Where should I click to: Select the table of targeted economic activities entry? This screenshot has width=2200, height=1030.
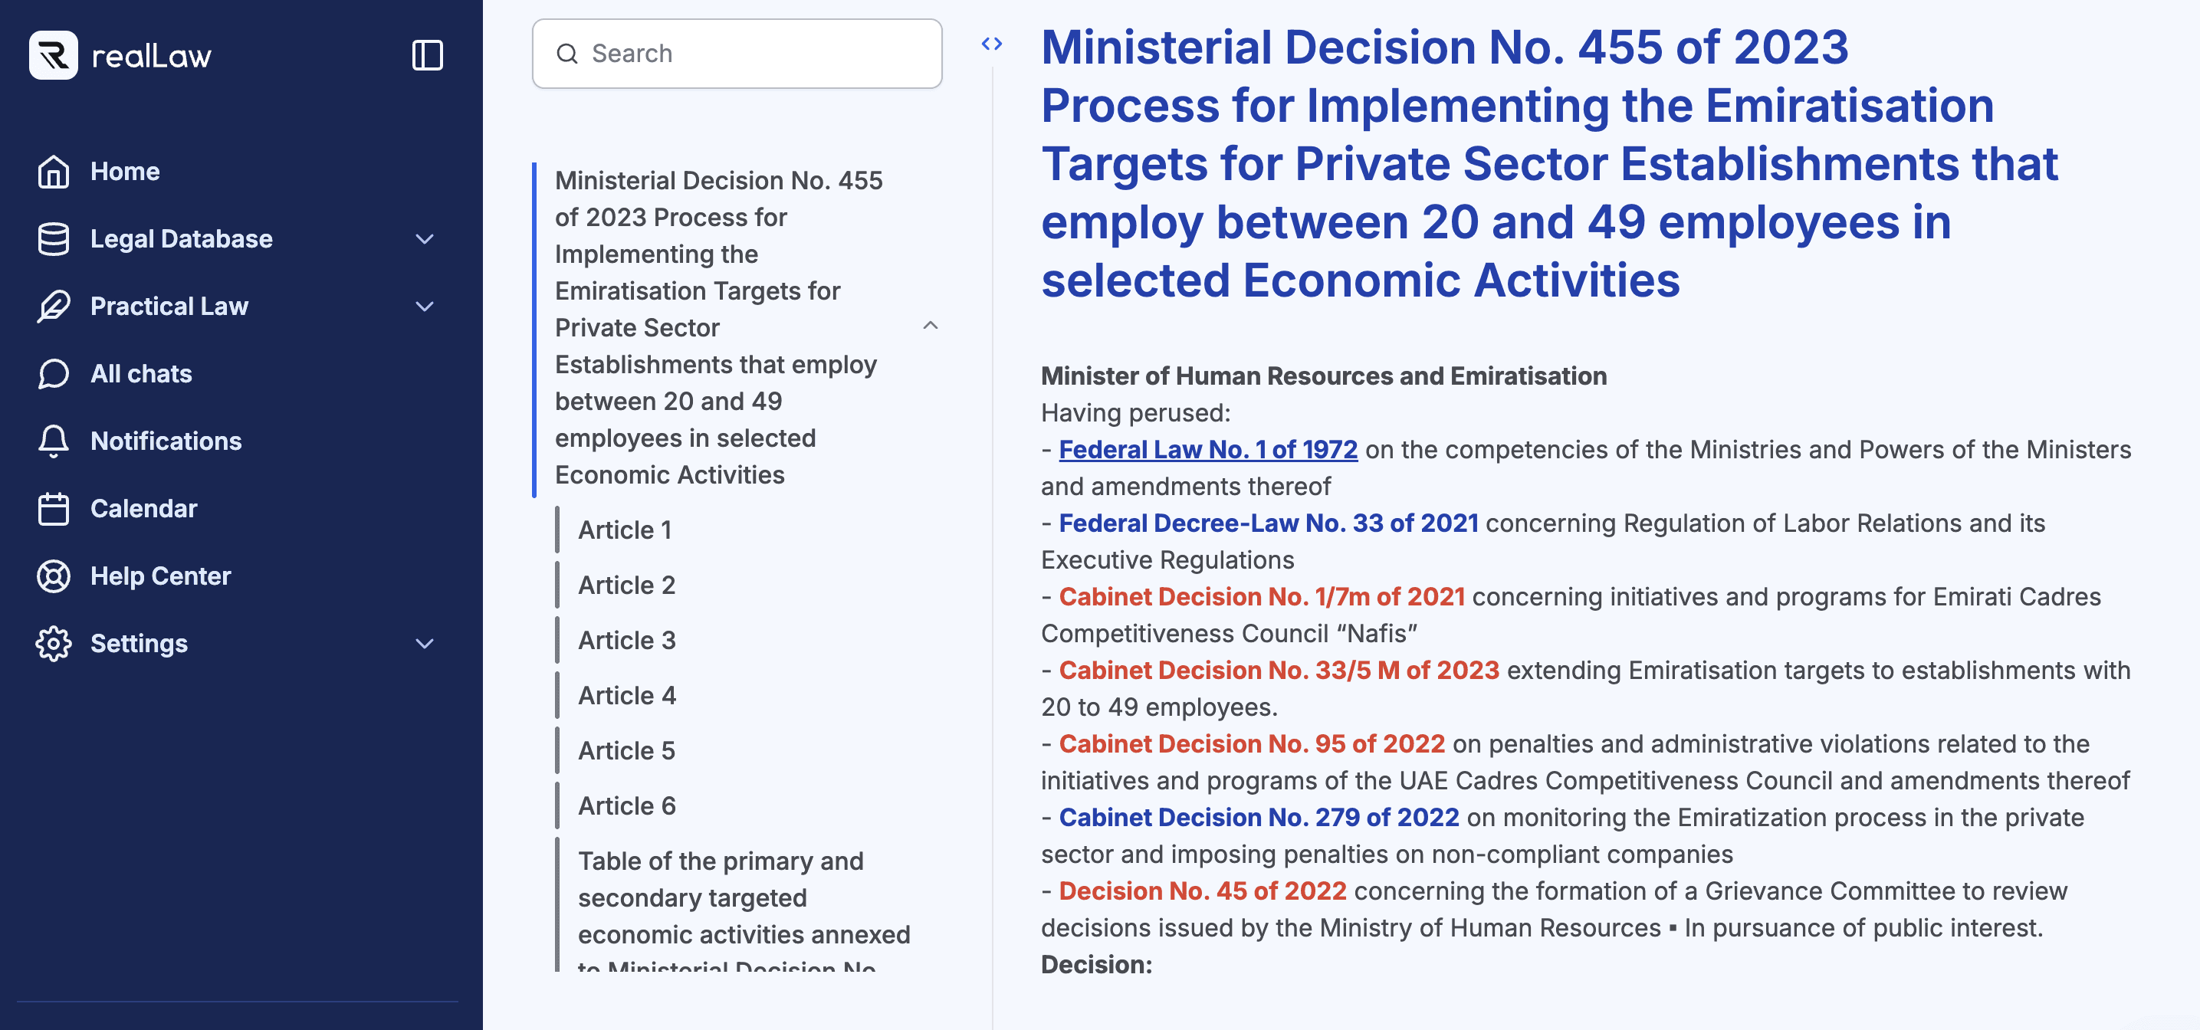[743, 897]
